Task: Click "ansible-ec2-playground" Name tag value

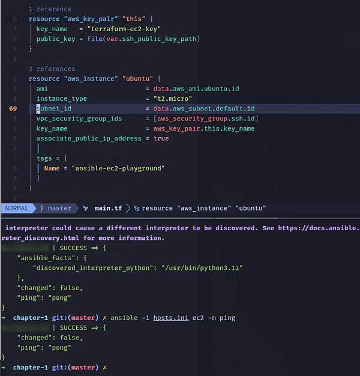Action: click(x=118, y=169)
